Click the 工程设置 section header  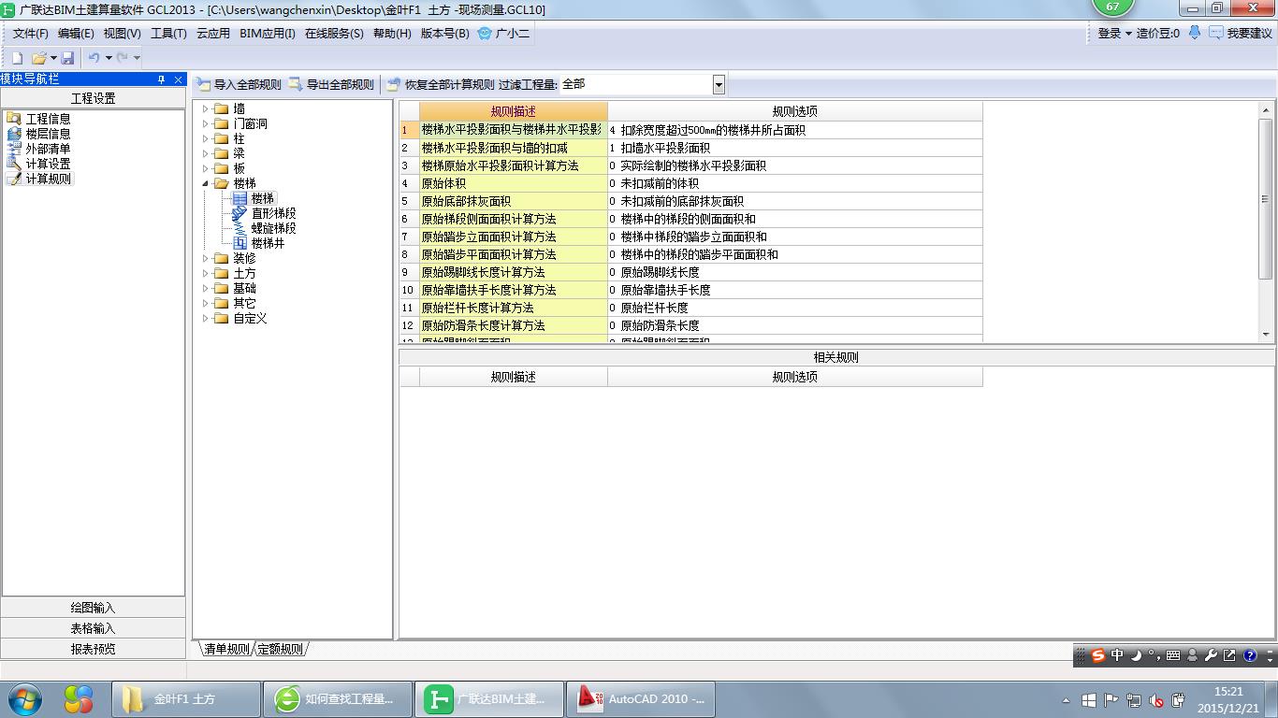tap(94, 98)
